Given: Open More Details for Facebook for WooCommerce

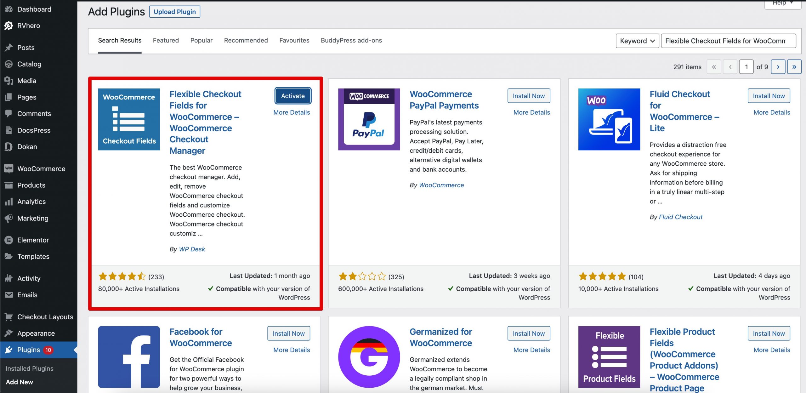Looking at the screenshot, I should [x=292, y=350].
